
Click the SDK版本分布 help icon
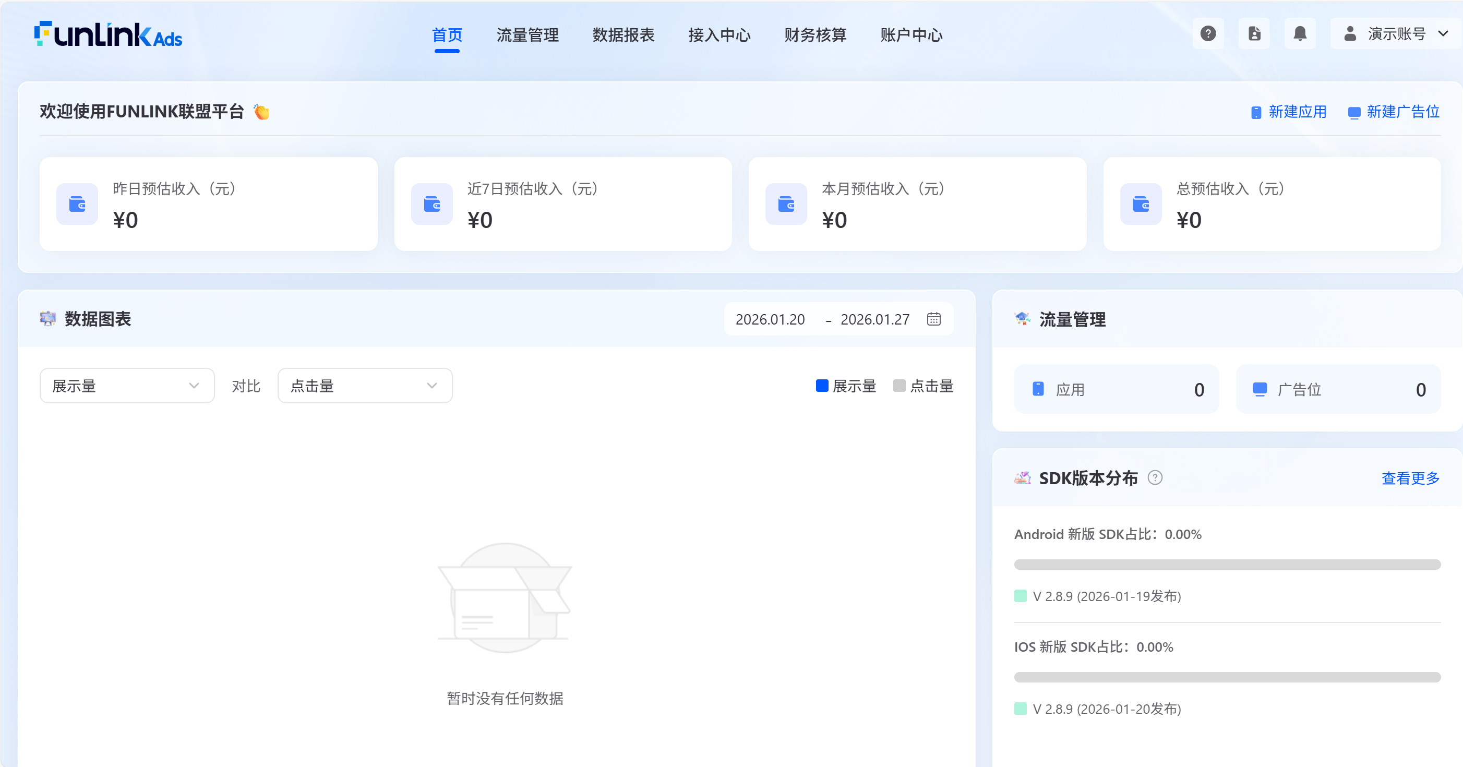(x=1155, y=478)
